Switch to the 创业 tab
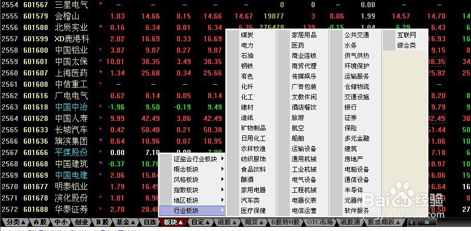Image resolution: width=471 pixels, height=231 pixels. tap(81, 222)
